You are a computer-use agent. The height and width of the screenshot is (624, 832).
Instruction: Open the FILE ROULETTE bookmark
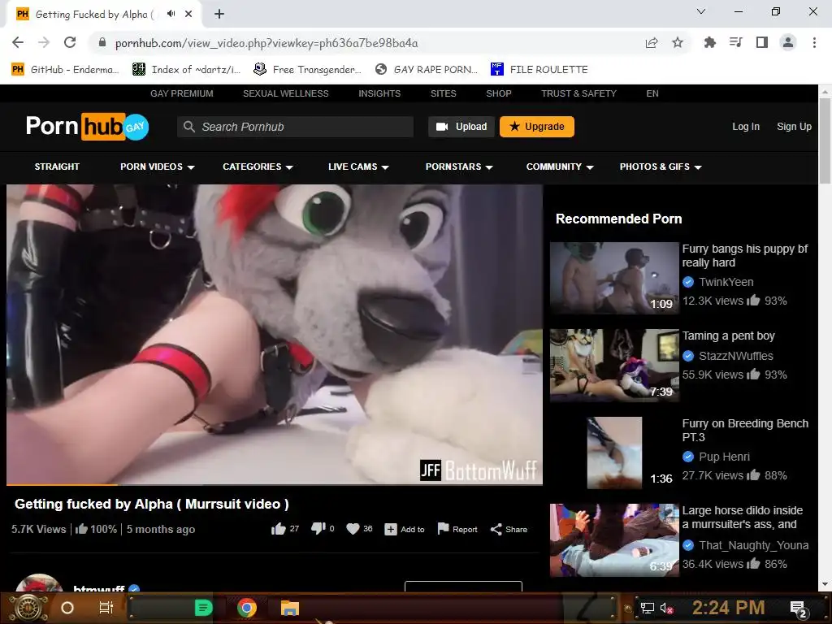[539, 69]
